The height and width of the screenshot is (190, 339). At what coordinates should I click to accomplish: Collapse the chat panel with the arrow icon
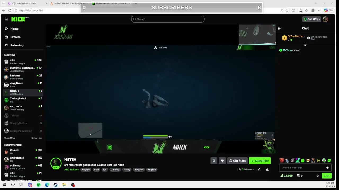279,28
